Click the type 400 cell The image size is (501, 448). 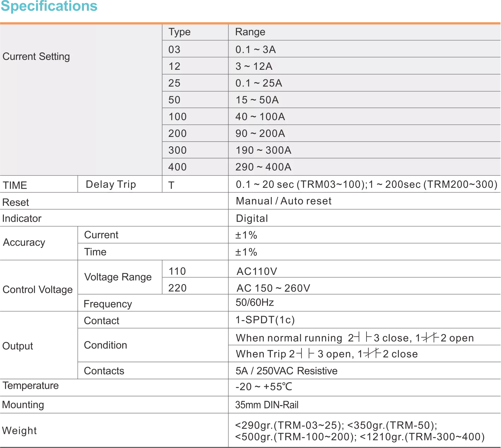pyautogui.click(x=177, y=167)
